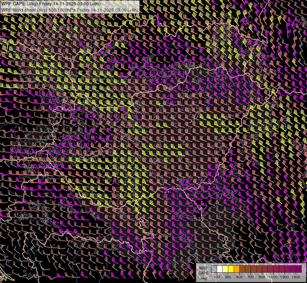307x283 pixels.
Task: Click the "100" legend scale label
Action: pos(217,277)
